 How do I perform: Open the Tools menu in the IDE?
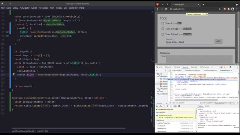point(59,8)
